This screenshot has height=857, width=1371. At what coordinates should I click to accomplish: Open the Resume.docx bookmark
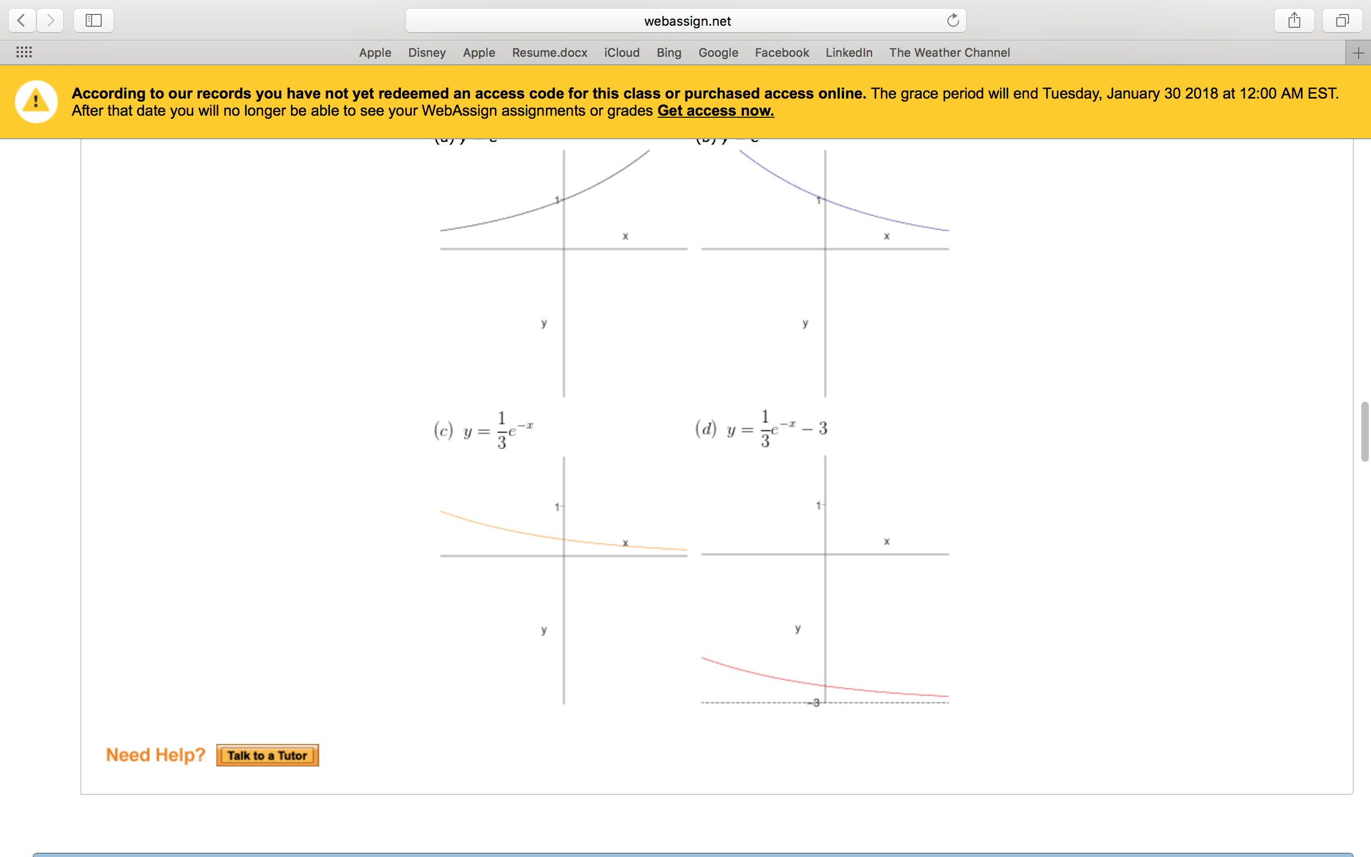pos(549,52)
